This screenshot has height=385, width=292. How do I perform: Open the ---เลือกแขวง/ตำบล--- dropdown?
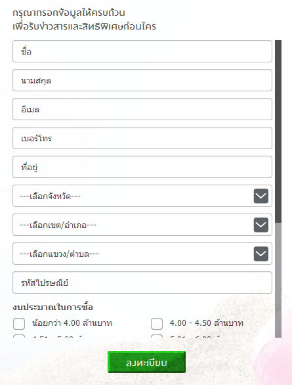pos(142,254)
